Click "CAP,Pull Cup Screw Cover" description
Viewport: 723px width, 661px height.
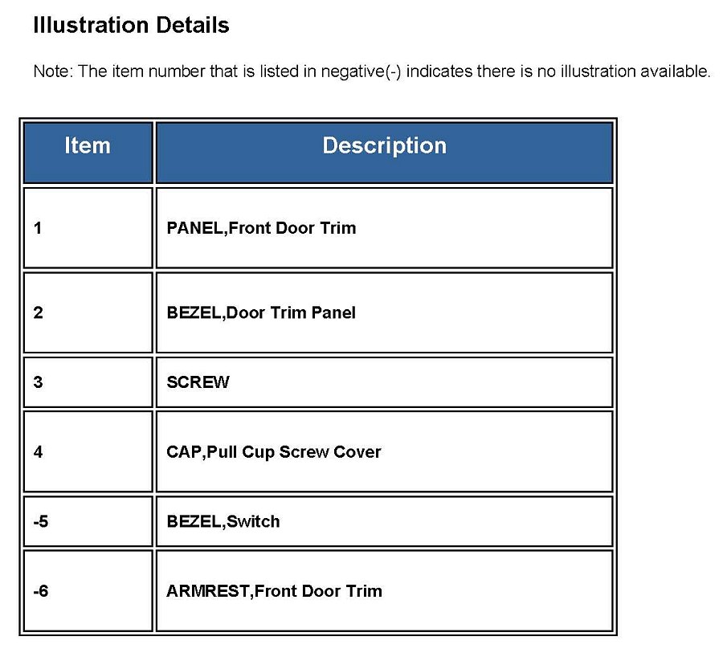tap(273, 452)
